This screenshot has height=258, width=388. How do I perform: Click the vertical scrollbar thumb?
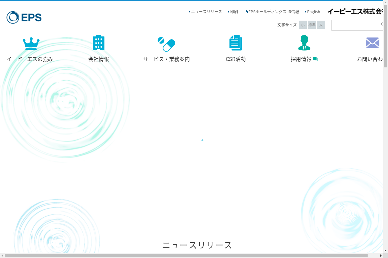(x=386, y=35)
